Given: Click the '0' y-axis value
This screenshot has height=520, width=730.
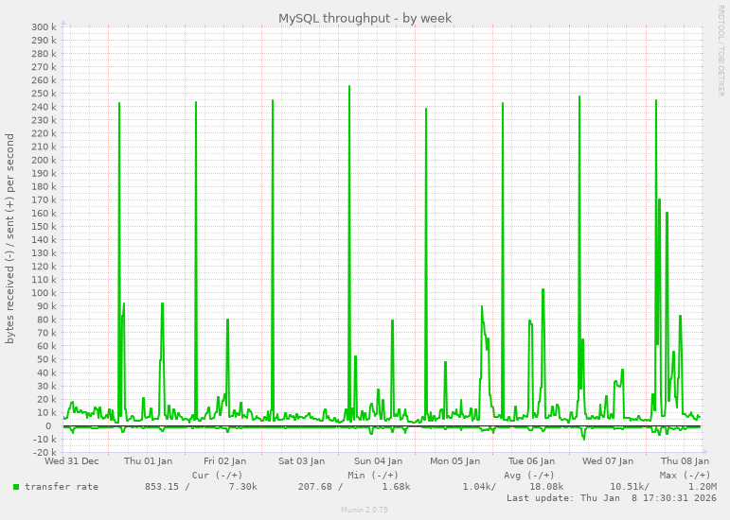Looking at the screenshot, I should [x=48, y=425].
